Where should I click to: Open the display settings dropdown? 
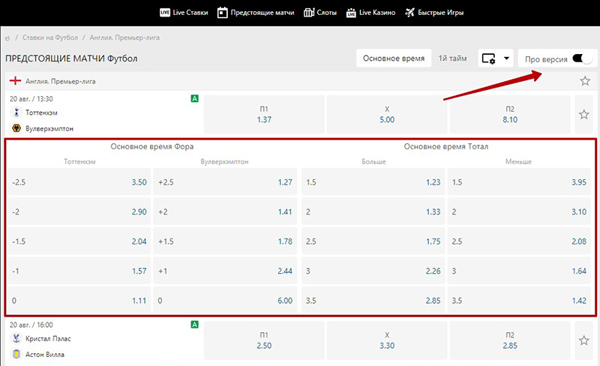(496, 58)
